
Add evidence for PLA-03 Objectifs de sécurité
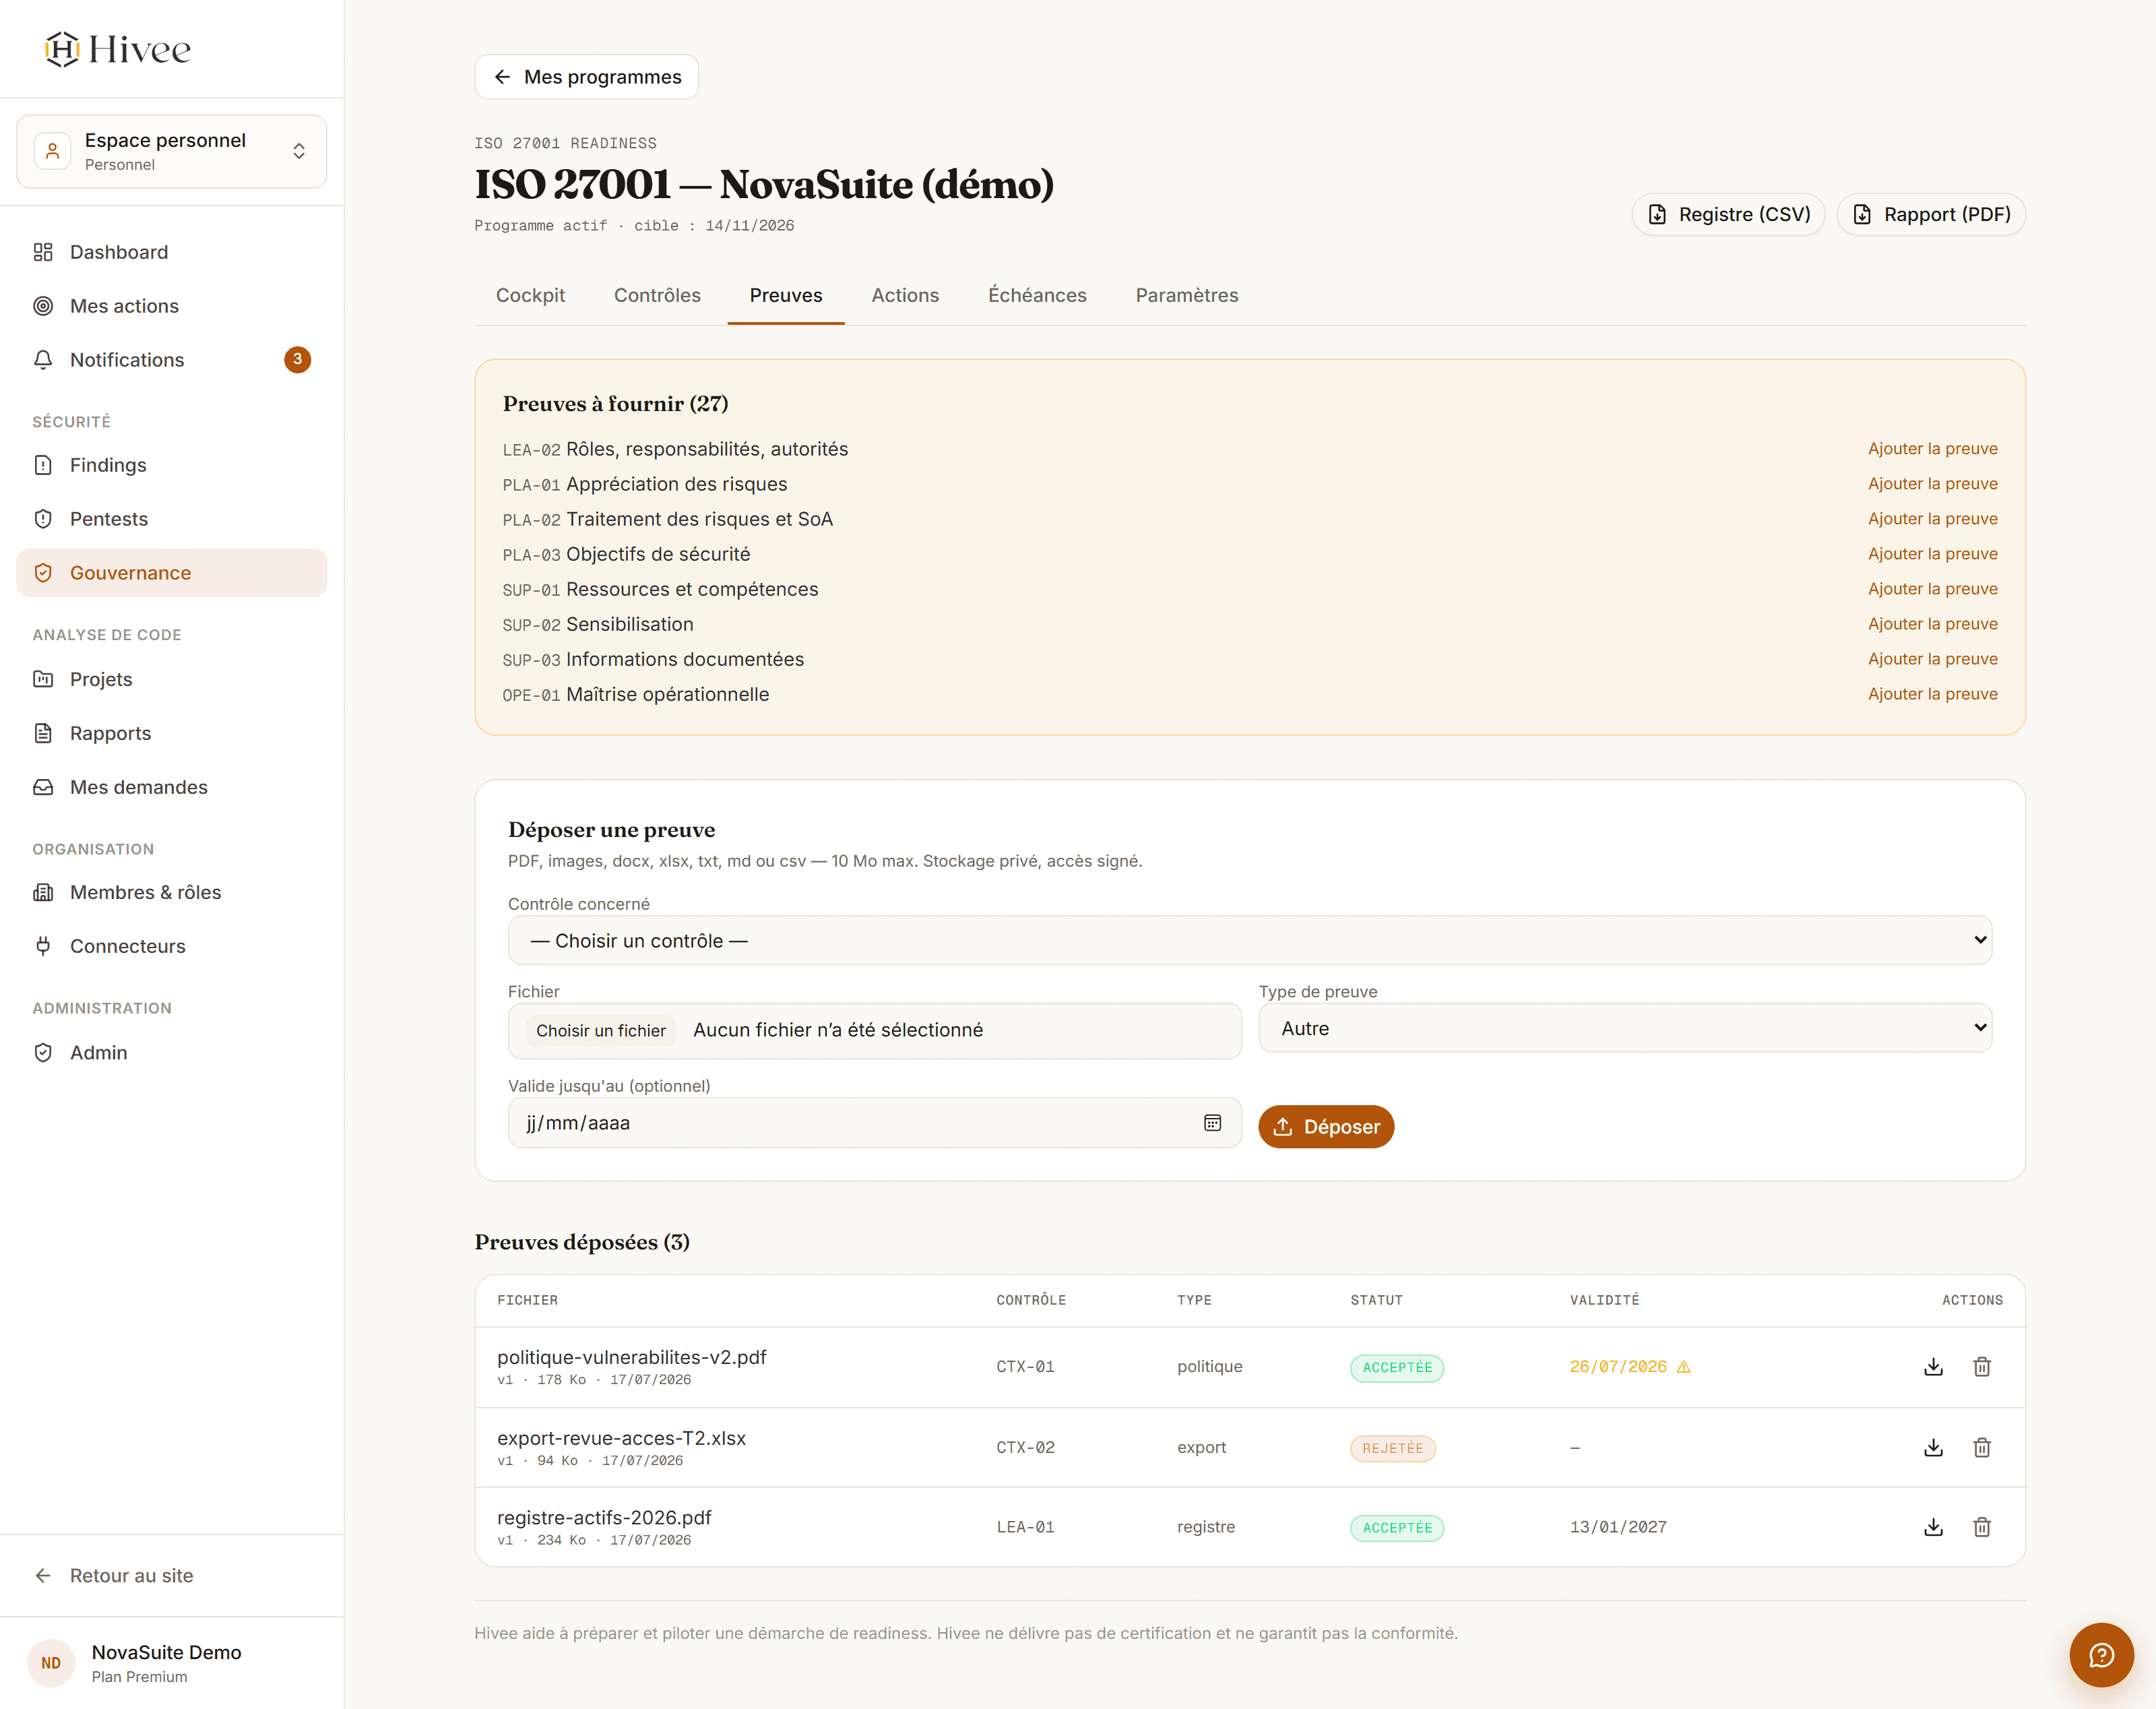(1932, 554)
